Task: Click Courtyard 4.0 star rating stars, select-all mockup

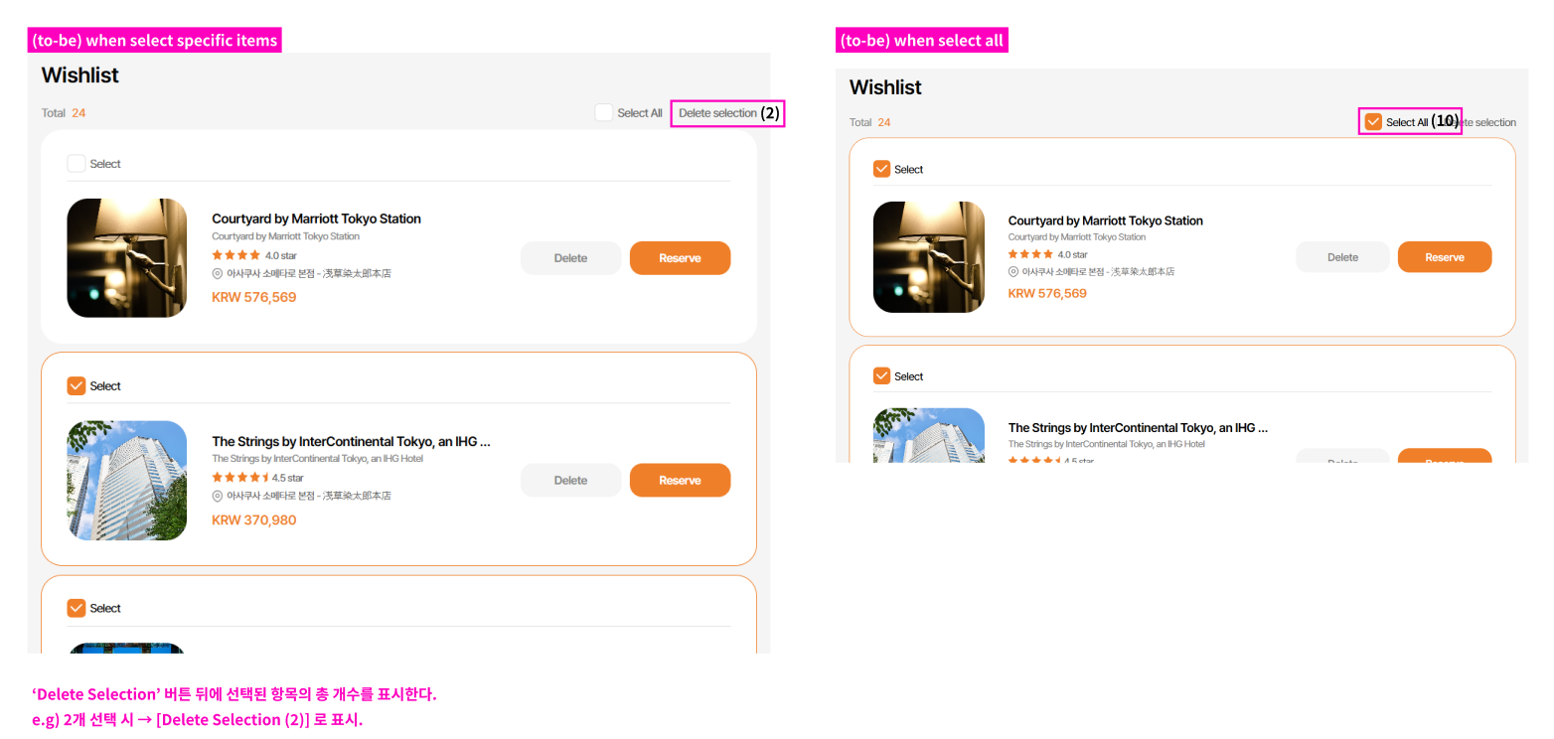Action: [x=1030, y=254]
